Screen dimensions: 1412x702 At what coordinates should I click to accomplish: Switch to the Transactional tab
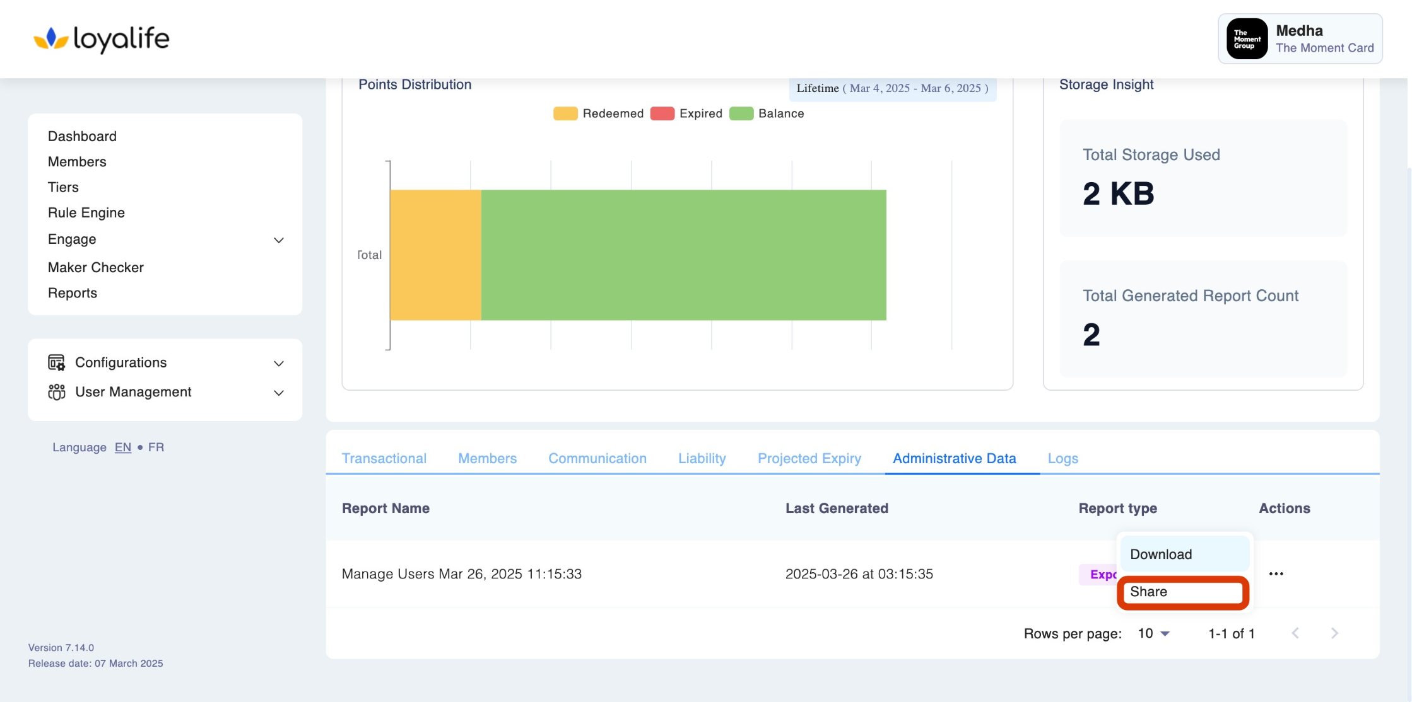click(x=384, y=458)
